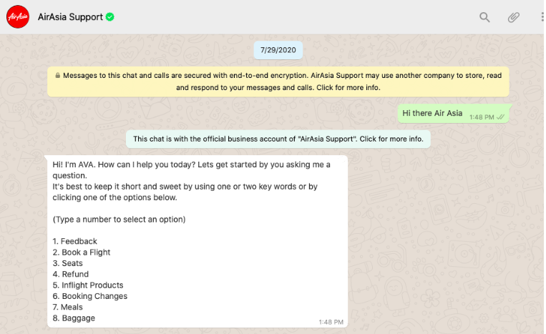Click the AVA greeting message text
546x334 pixels.
(x=191, y=181)
